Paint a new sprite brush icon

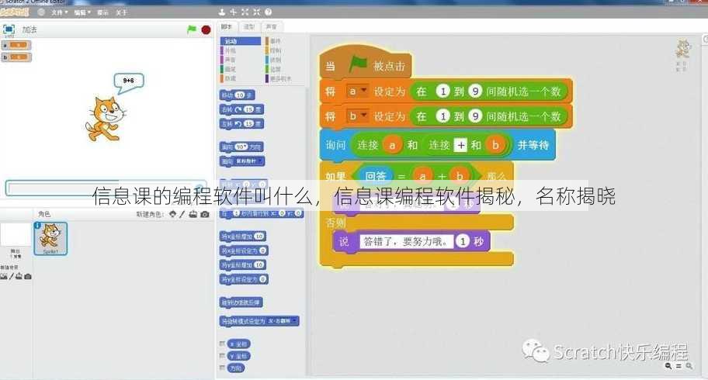pyautogui.click(x=182, y=214)
